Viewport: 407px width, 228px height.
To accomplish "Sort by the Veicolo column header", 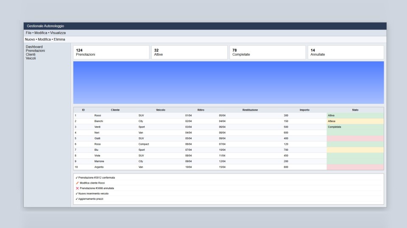I will pyautogui.click(x=160, y=110).
